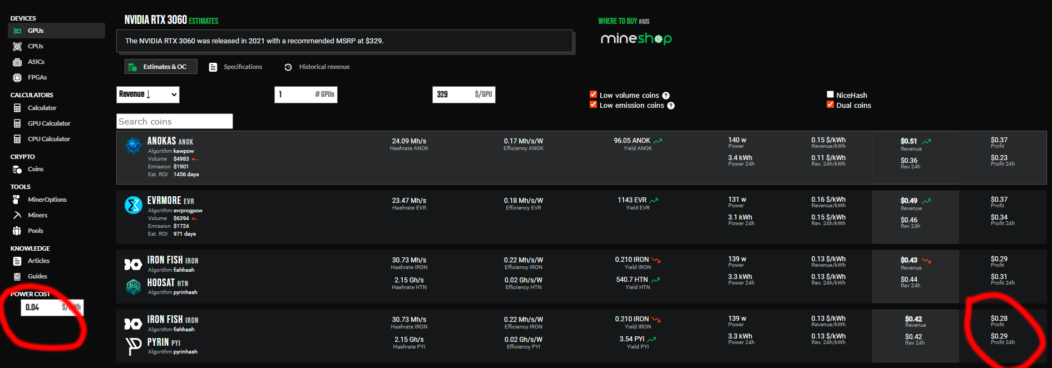Open the Revenue sort dropdown
Image resolution: width=1052 pixels, height=368 pixels.
148,95
